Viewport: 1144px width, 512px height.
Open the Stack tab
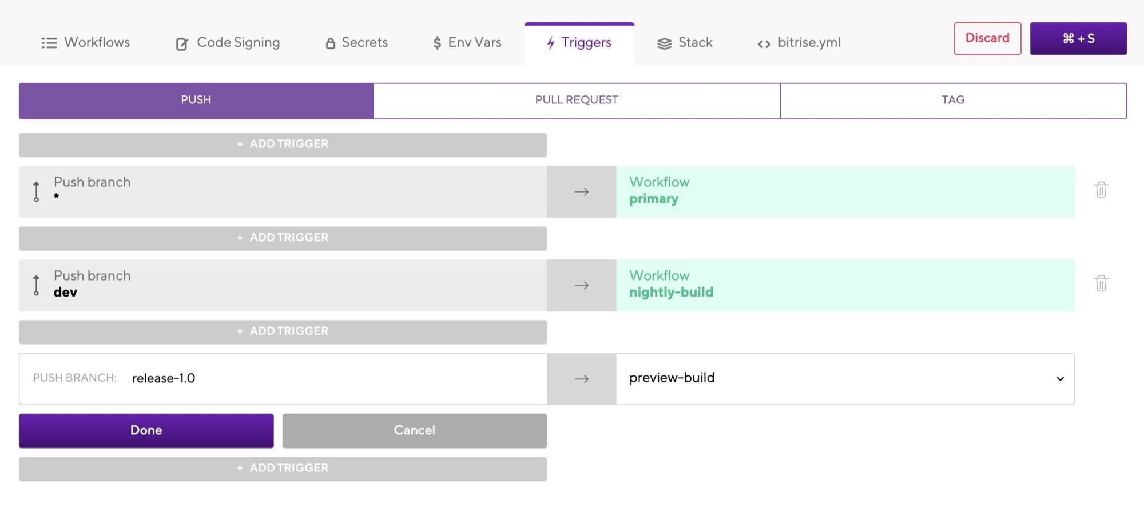(685, 43)
